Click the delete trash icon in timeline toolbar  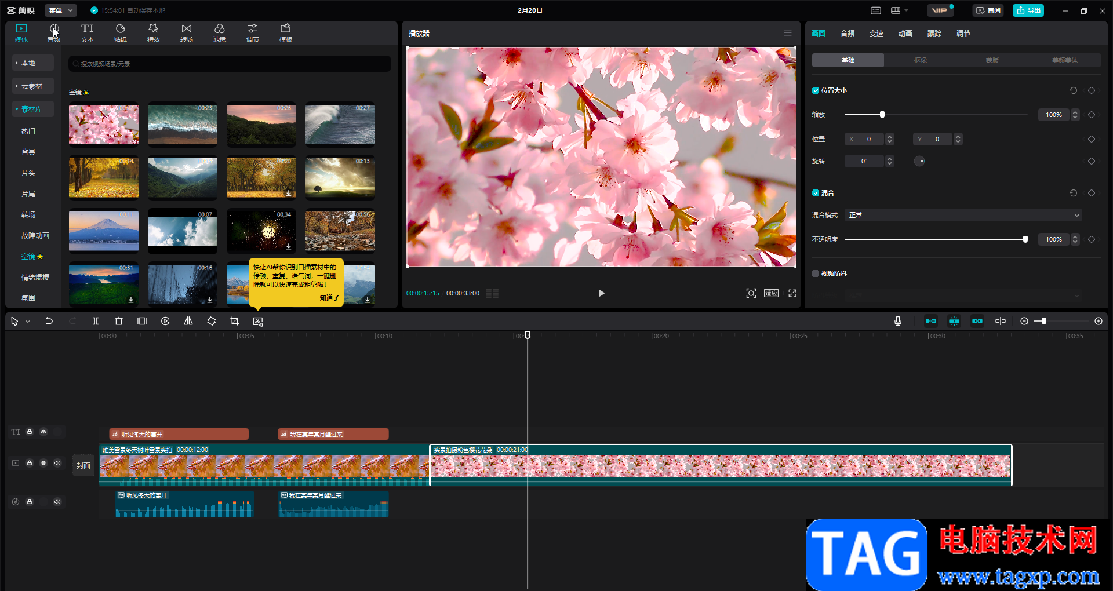(x=119, y=321)
